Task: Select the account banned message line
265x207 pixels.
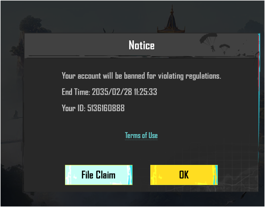Action: (141, 76)
